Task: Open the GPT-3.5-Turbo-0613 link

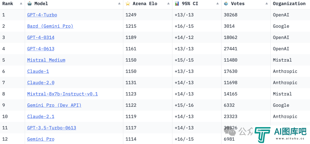Action: [52, 128]
